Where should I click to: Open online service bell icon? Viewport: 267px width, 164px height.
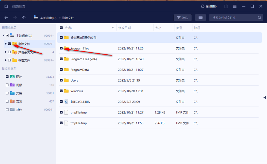click(x=203, y=6)
